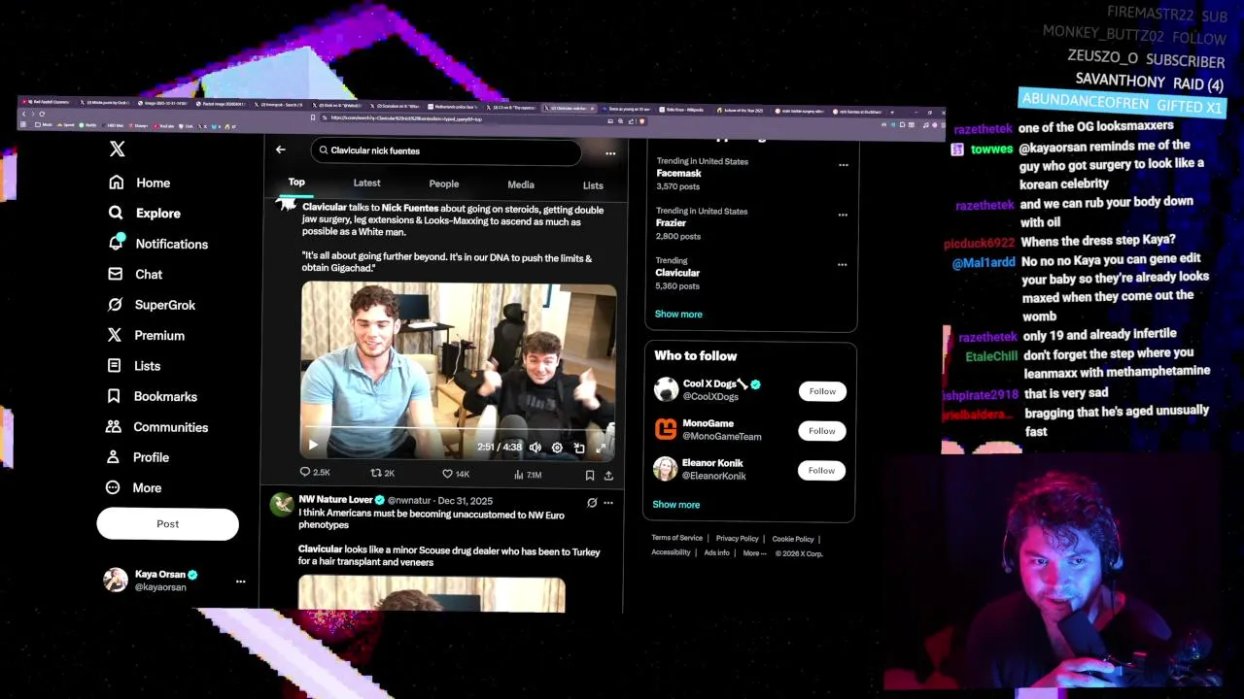
Task: Open Bookmarks in the sidebar
Action: coord(152,396)
